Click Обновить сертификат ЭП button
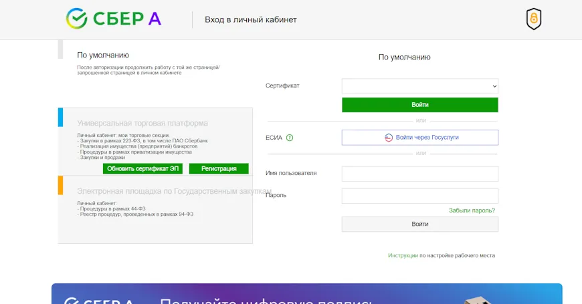The height and width of the screenshot is (304, 582). pos(142,168)
